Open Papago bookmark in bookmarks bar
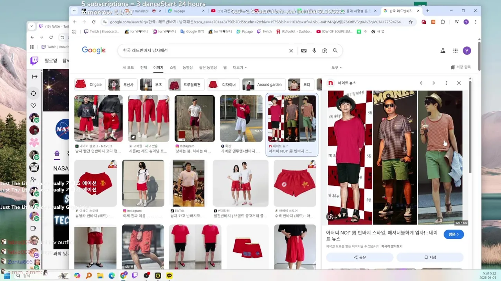 tap(245, 31)
